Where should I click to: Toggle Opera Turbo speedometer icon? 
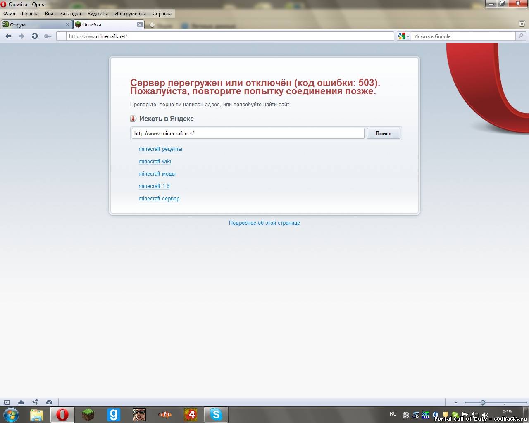(49, 402)
